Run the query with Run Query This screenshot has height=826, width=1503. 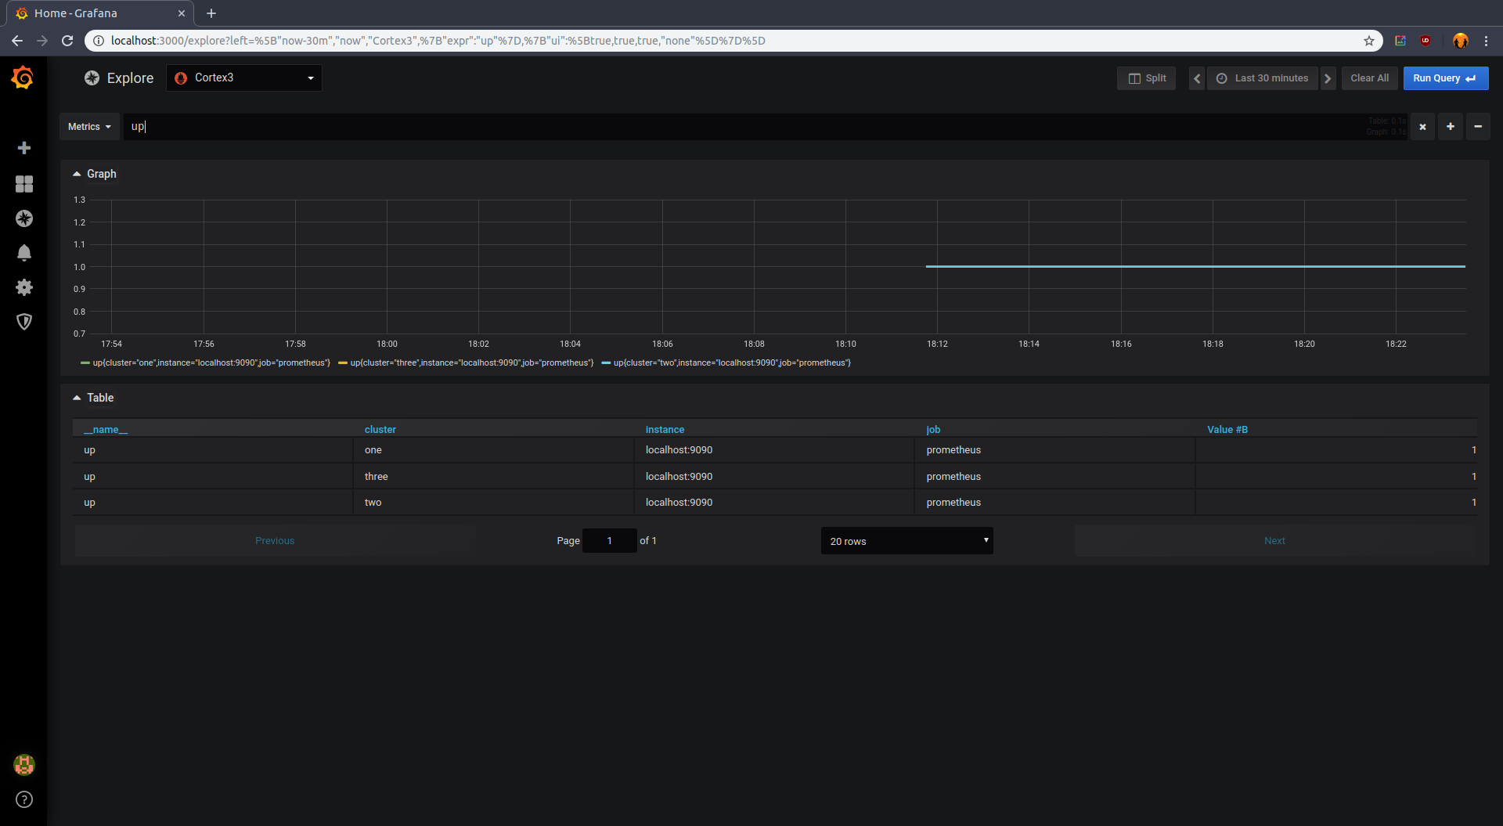1444,78
